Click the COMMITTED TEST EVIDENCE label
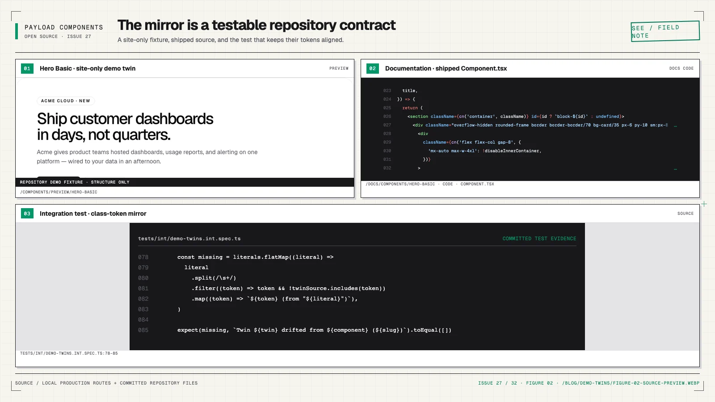 [539, 239]
